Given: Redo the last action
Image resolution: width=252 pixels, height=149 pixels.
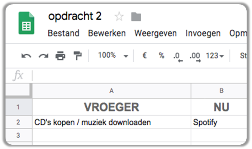Looking at the screenshot, I should point(43,56).
